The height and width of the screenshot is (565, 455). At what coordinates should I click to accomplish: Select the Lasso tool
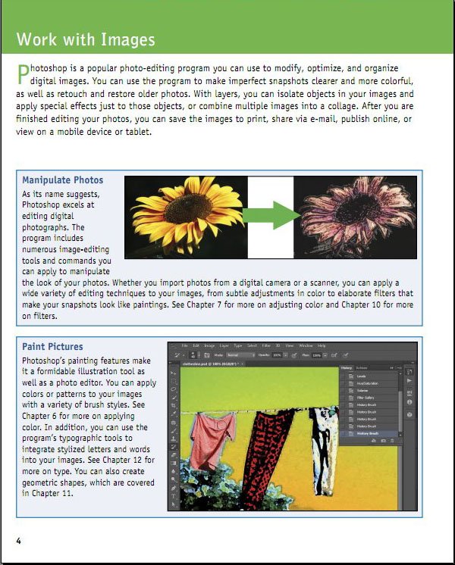tap(173, 389)
